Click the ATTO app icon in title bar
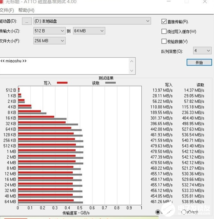 pyautogui.click(x=1, y=2)
